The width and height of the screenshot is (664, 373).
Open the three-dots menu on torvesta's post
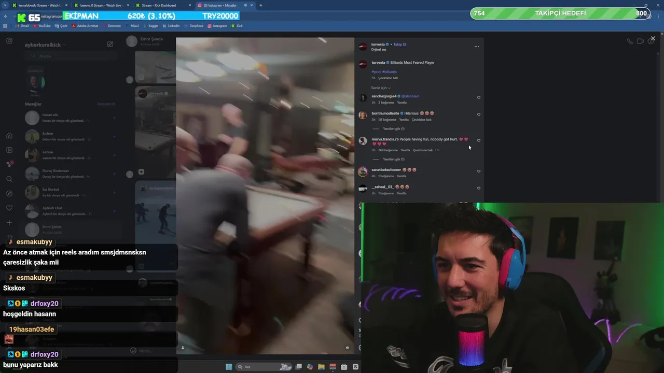(x=476, y=47)
